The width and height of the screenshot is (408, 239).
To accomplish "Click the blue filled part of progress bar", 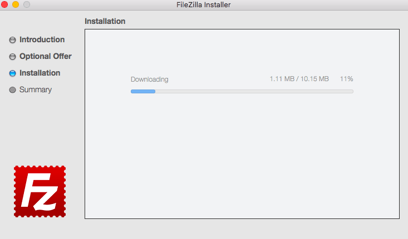I will 142,91.
